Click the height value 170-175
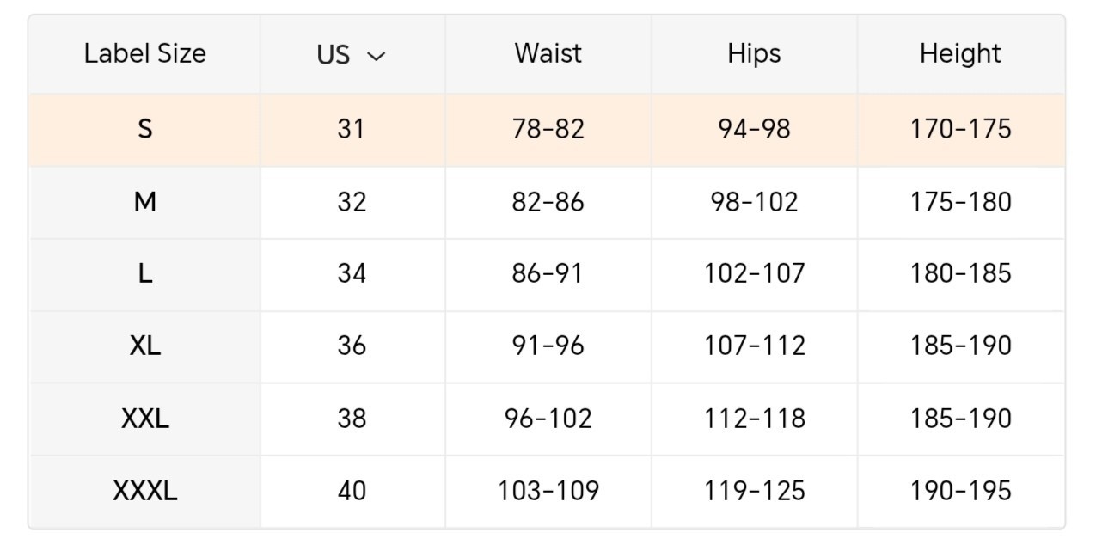 (960, 130)
